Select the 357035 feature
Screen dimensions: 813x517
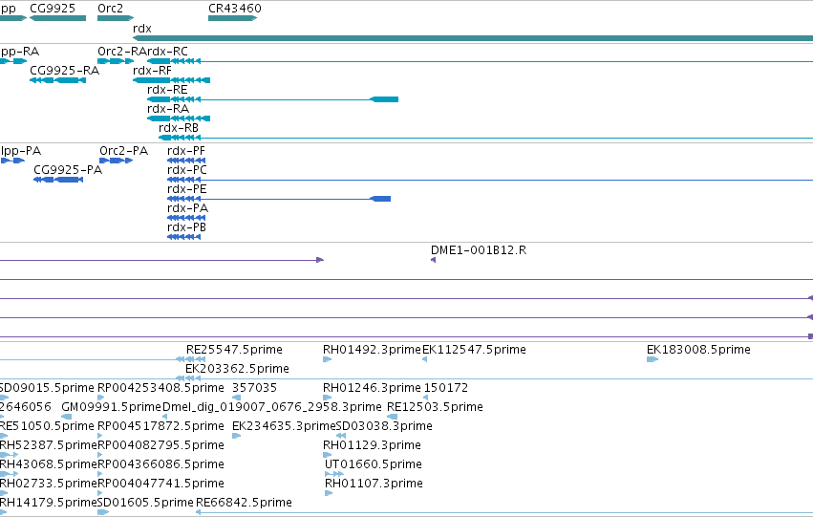(236, 398)
